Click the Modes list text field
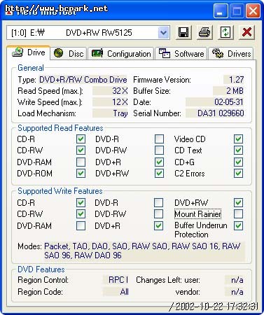Viewport: 264px width, 315px height. (x=144, y=251)
